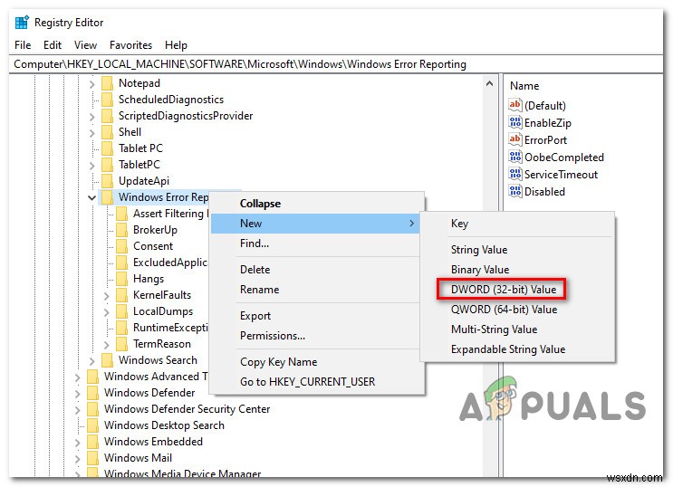Click the TermReason folder icon
Viewport: 673px width, 487px height.
122,344
